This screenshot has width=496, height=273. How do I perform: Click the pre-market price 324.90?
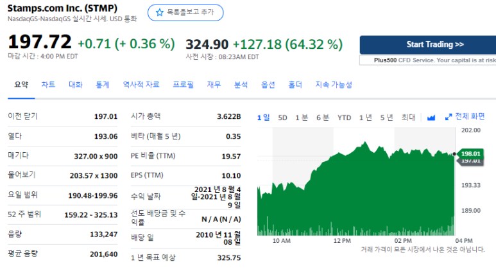[207, 44]
